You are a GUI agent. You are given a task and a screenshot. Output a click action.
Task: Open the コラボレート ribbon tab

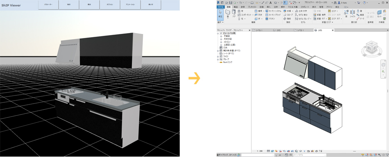click(x=305, y=7)
